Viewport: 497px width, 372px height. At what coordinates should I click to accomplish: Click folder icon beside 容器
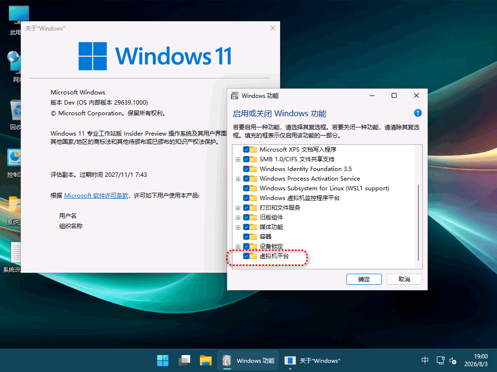[253, 236]
